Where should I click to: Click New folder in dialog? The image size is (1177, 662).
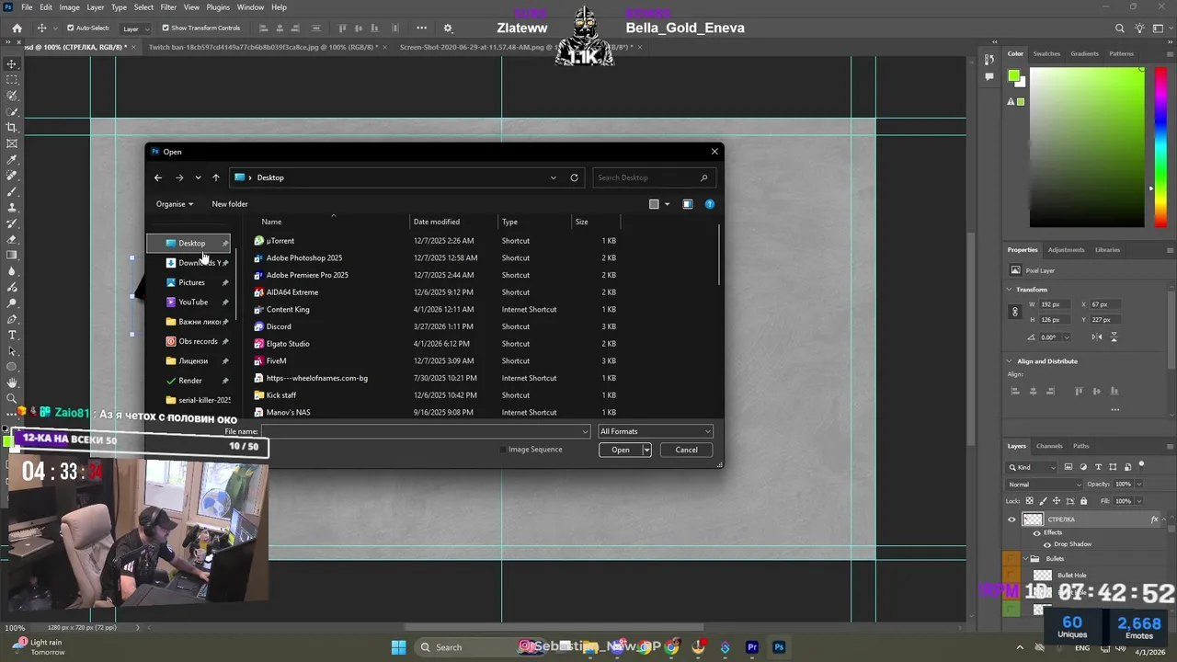(230, 204)
